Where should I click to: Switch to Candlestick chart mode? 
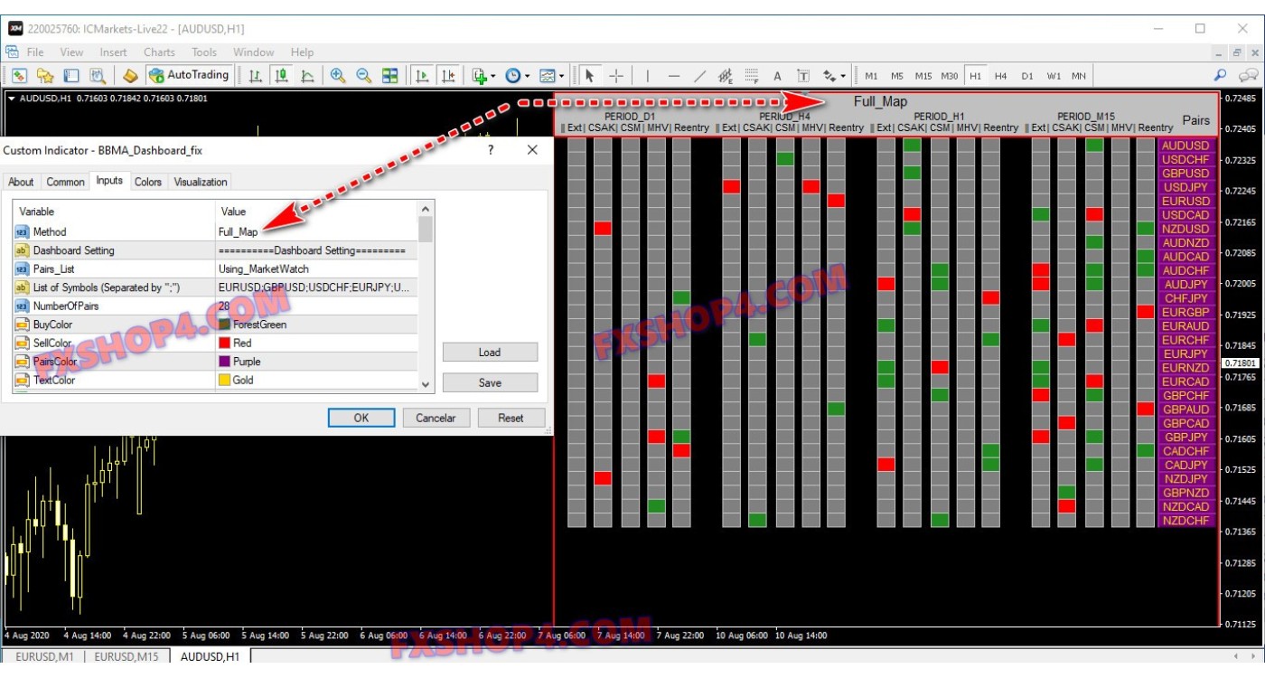282,75
